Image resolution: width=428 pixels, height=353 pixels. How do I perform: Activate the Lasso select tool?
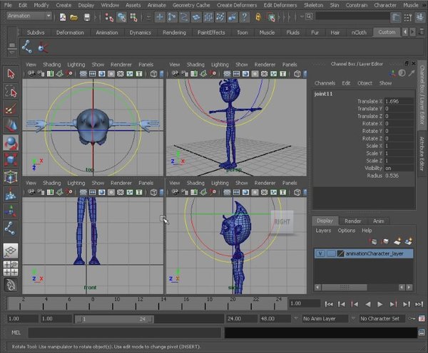click(x=10, y=91)
